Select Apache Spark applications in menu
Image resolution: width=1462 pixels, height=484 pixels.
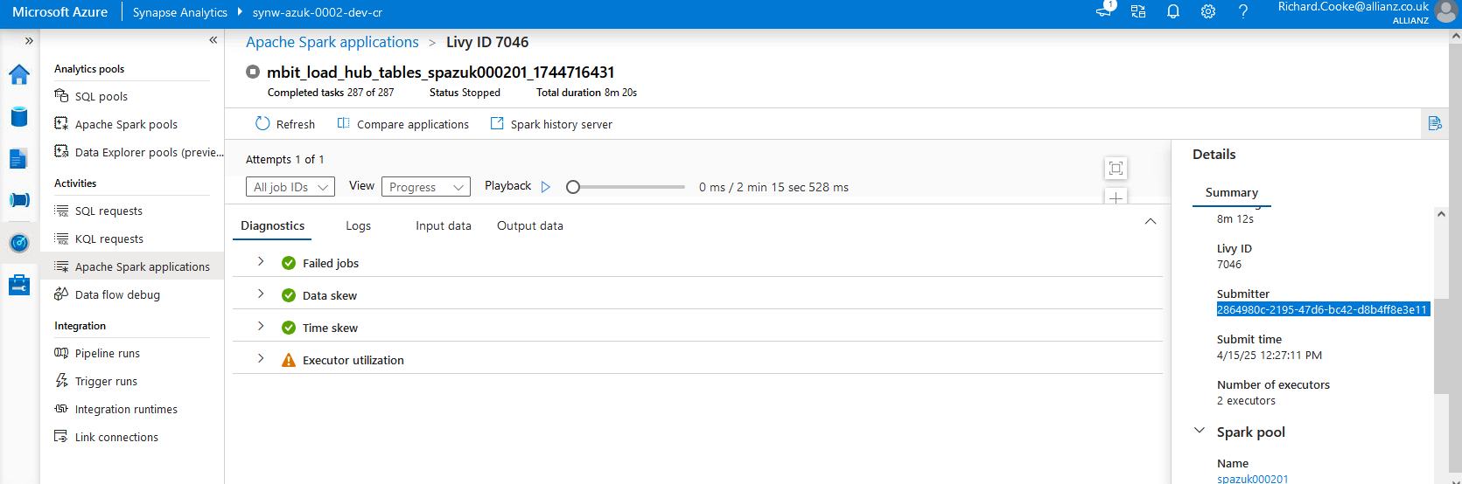coord(132,266)
